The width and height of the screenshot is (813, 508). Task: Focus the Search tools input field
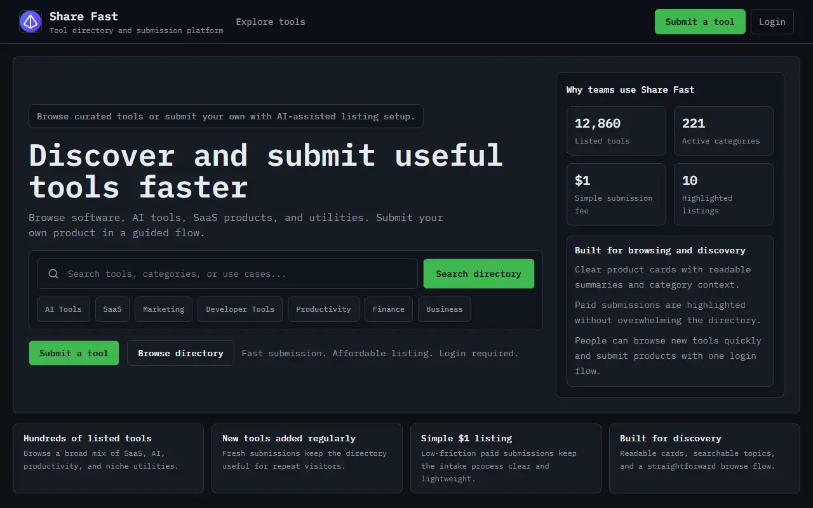227,274
